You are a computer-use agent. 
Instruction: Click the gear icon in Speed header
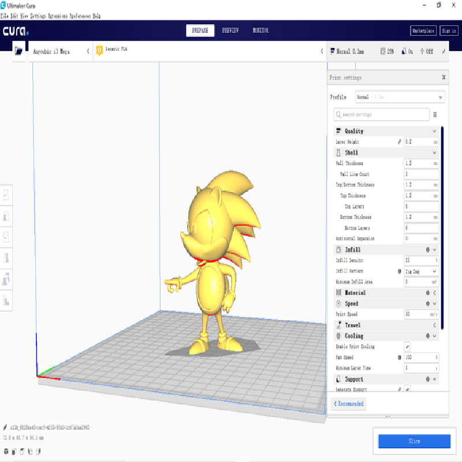pos(427,304)
